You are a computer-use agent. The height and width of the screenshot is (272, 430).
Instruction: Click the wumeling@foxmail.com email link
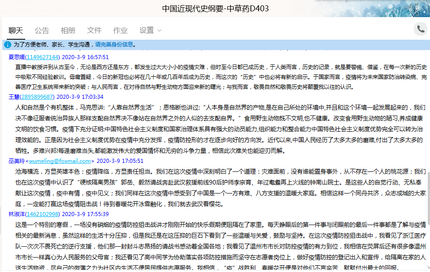pos(60,161)
